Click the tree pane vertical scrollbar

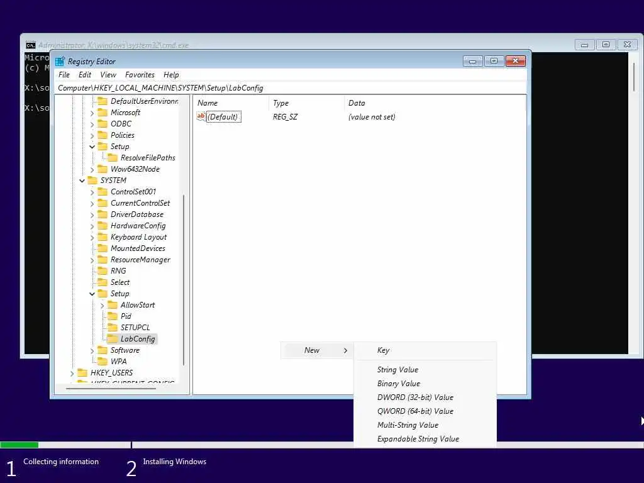[184, 279]
